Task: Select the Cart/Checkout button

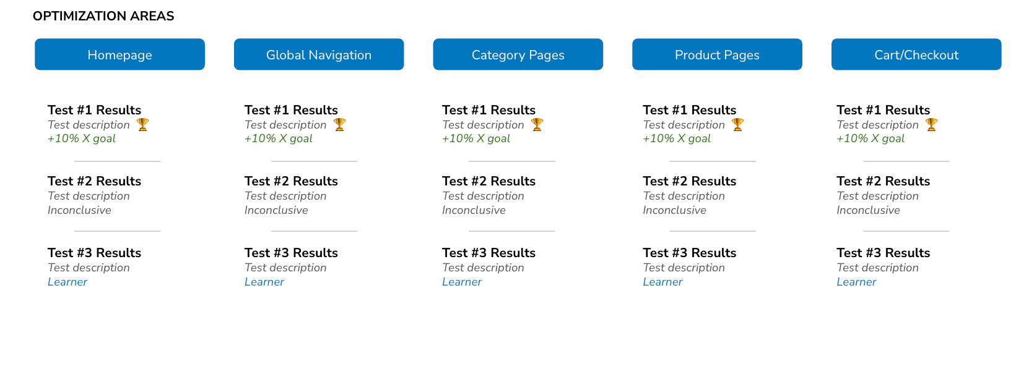Action: coord(916,54)
